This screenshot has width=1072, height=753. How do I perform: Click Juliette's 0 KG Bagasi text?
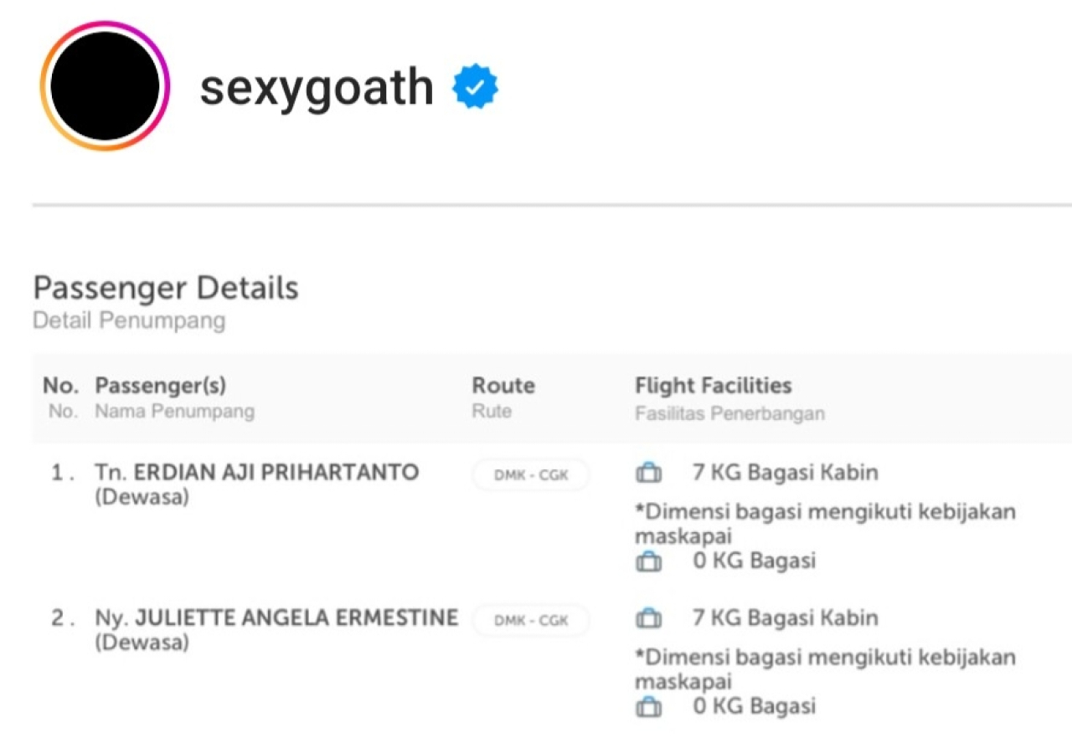pos(754,706)
